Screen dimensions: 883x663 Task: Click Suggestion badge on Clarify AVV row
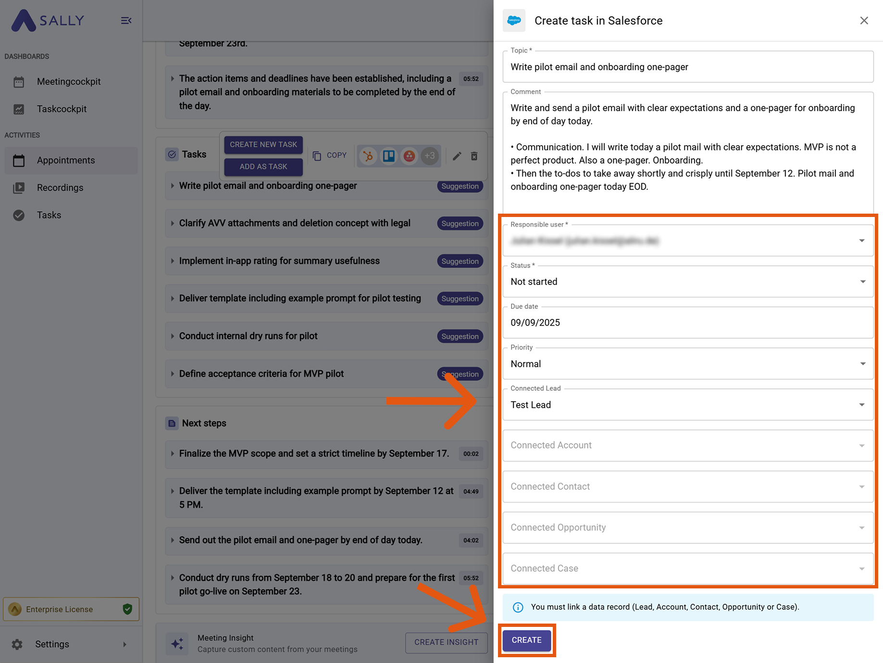460,223
